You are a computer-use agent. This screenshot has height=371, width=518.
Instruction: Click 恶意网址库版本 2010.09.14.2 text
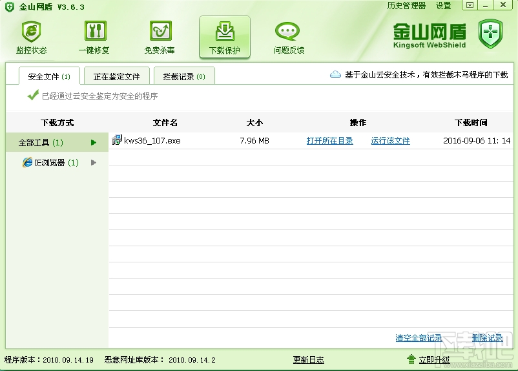coord(160,360)
